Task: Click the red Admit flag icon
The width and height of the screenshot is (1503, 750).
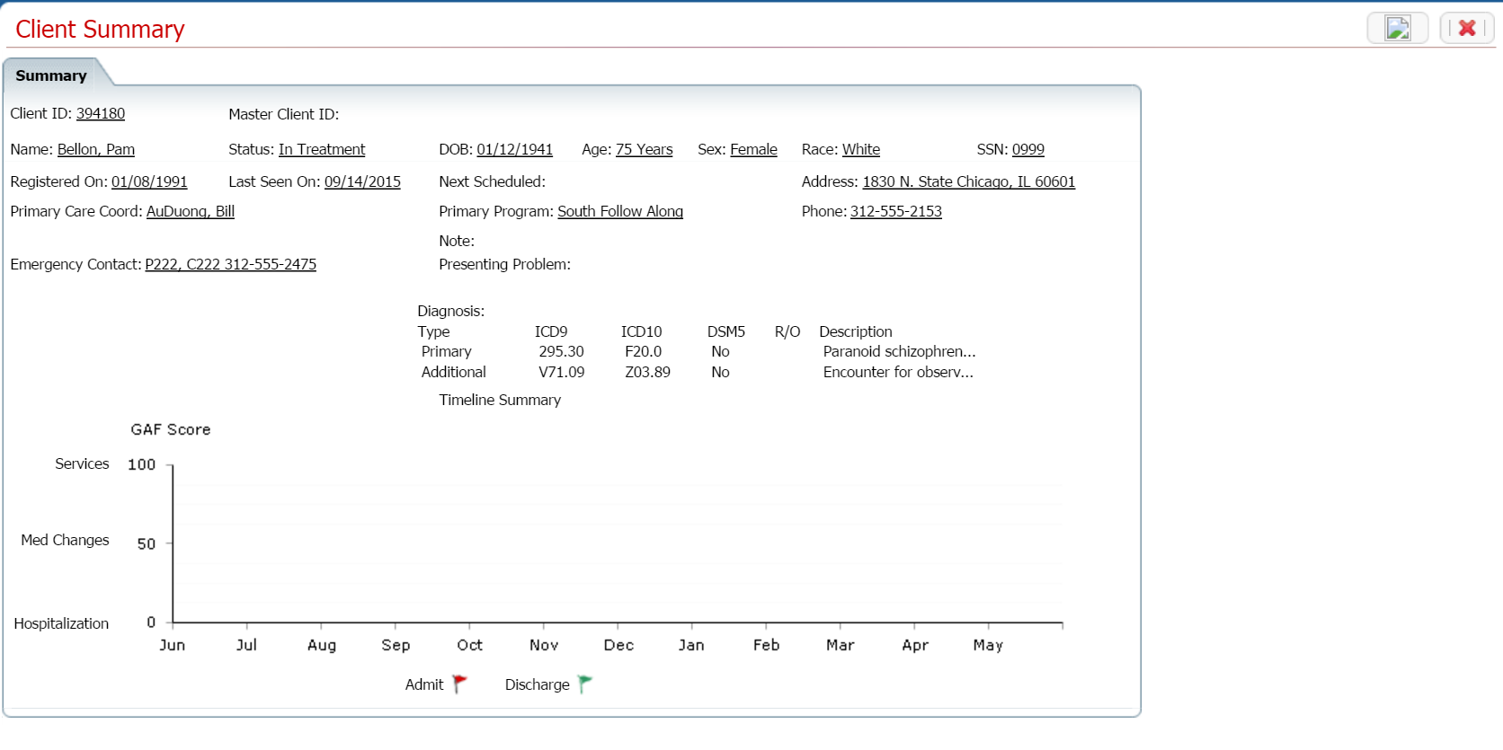Action: (459, 684)
